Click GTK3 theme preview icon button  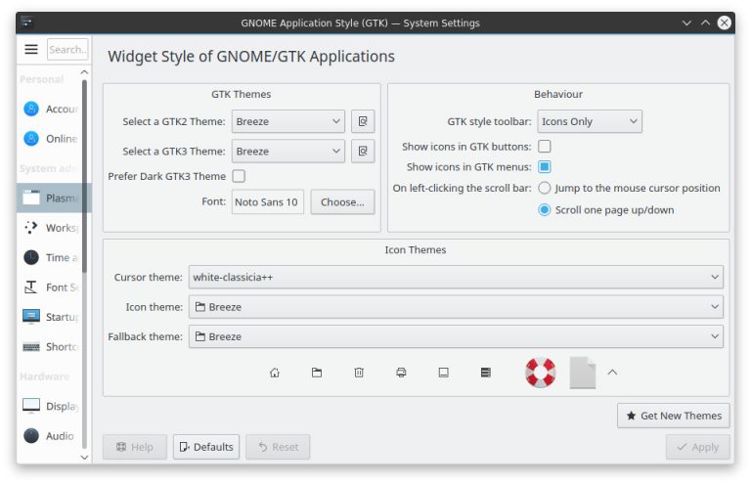363,152
